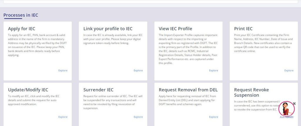
Task: Select the Surrender IEC card heading
Action: point(98,90)
